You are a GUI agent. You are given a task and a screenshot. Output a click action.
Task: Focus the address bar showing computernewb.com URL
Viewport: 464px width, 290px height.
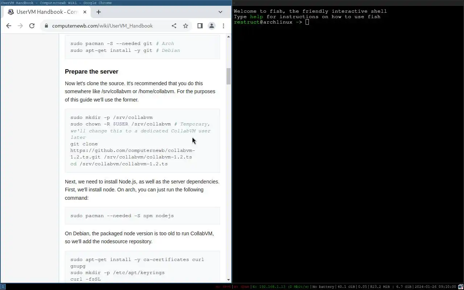[x=102, y=26]
